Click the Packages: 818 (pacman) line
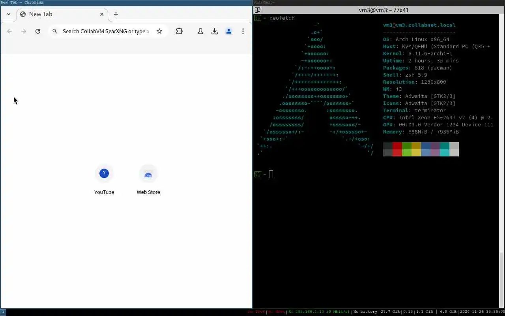The width and height of the screenshot is (505, 316). pyautogui.click(x=418, y=68)
